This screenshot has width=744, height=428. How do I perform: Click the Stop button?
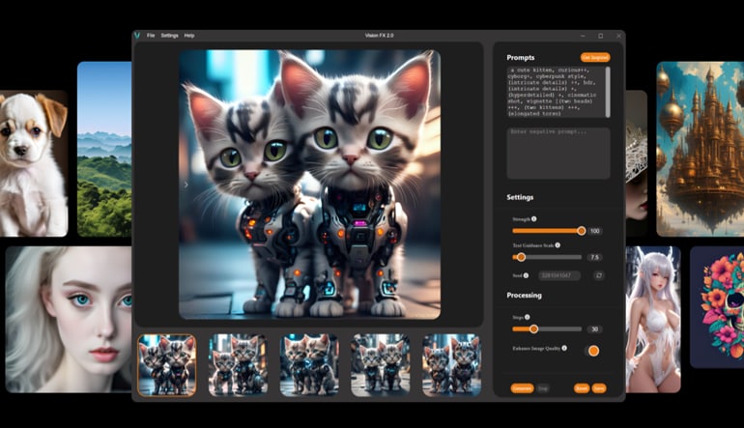coord(543,388)
